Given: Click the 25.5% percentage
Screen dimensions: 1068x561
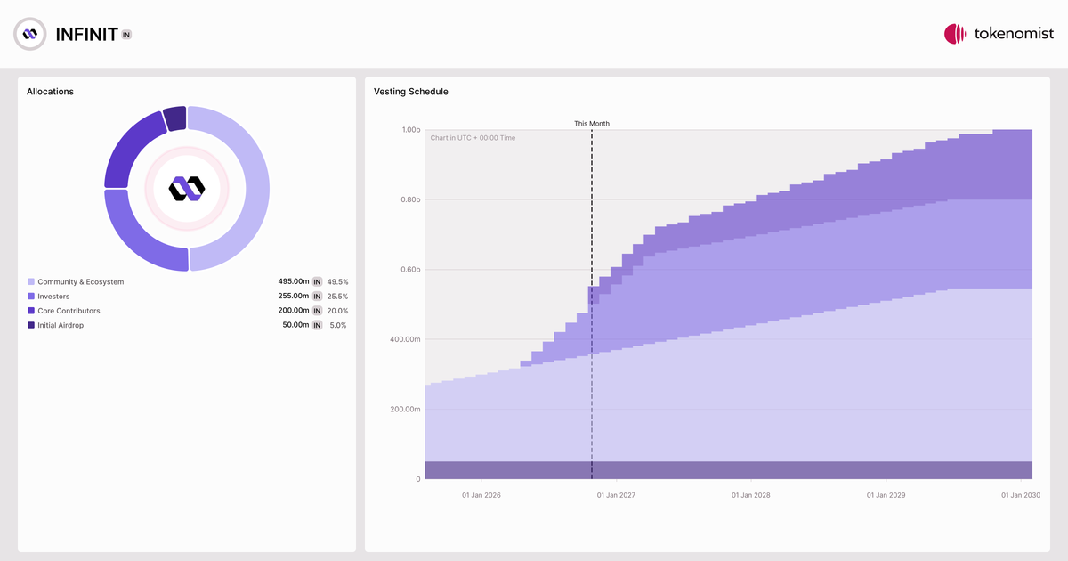Looking at the screenshot, I should coord(337,297).
